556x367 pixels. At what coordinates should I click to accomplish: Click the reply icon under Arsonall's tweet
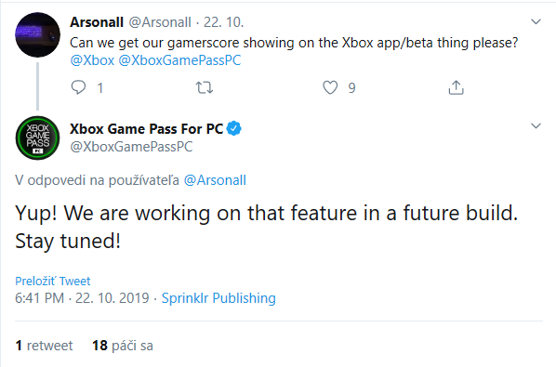coord(78,87)
